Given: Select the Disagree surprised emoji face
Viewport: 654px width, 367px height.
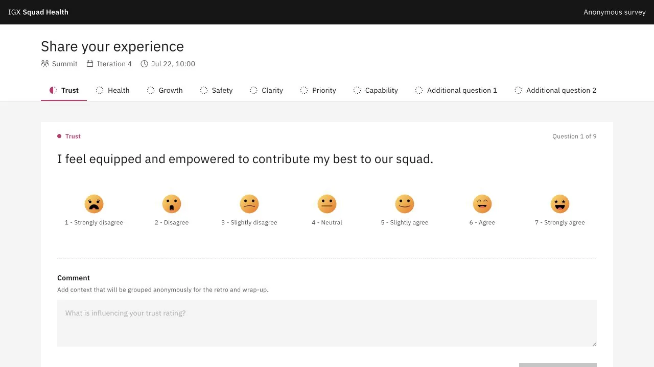Looking at the screenshot, I should (x=172, y=204).
